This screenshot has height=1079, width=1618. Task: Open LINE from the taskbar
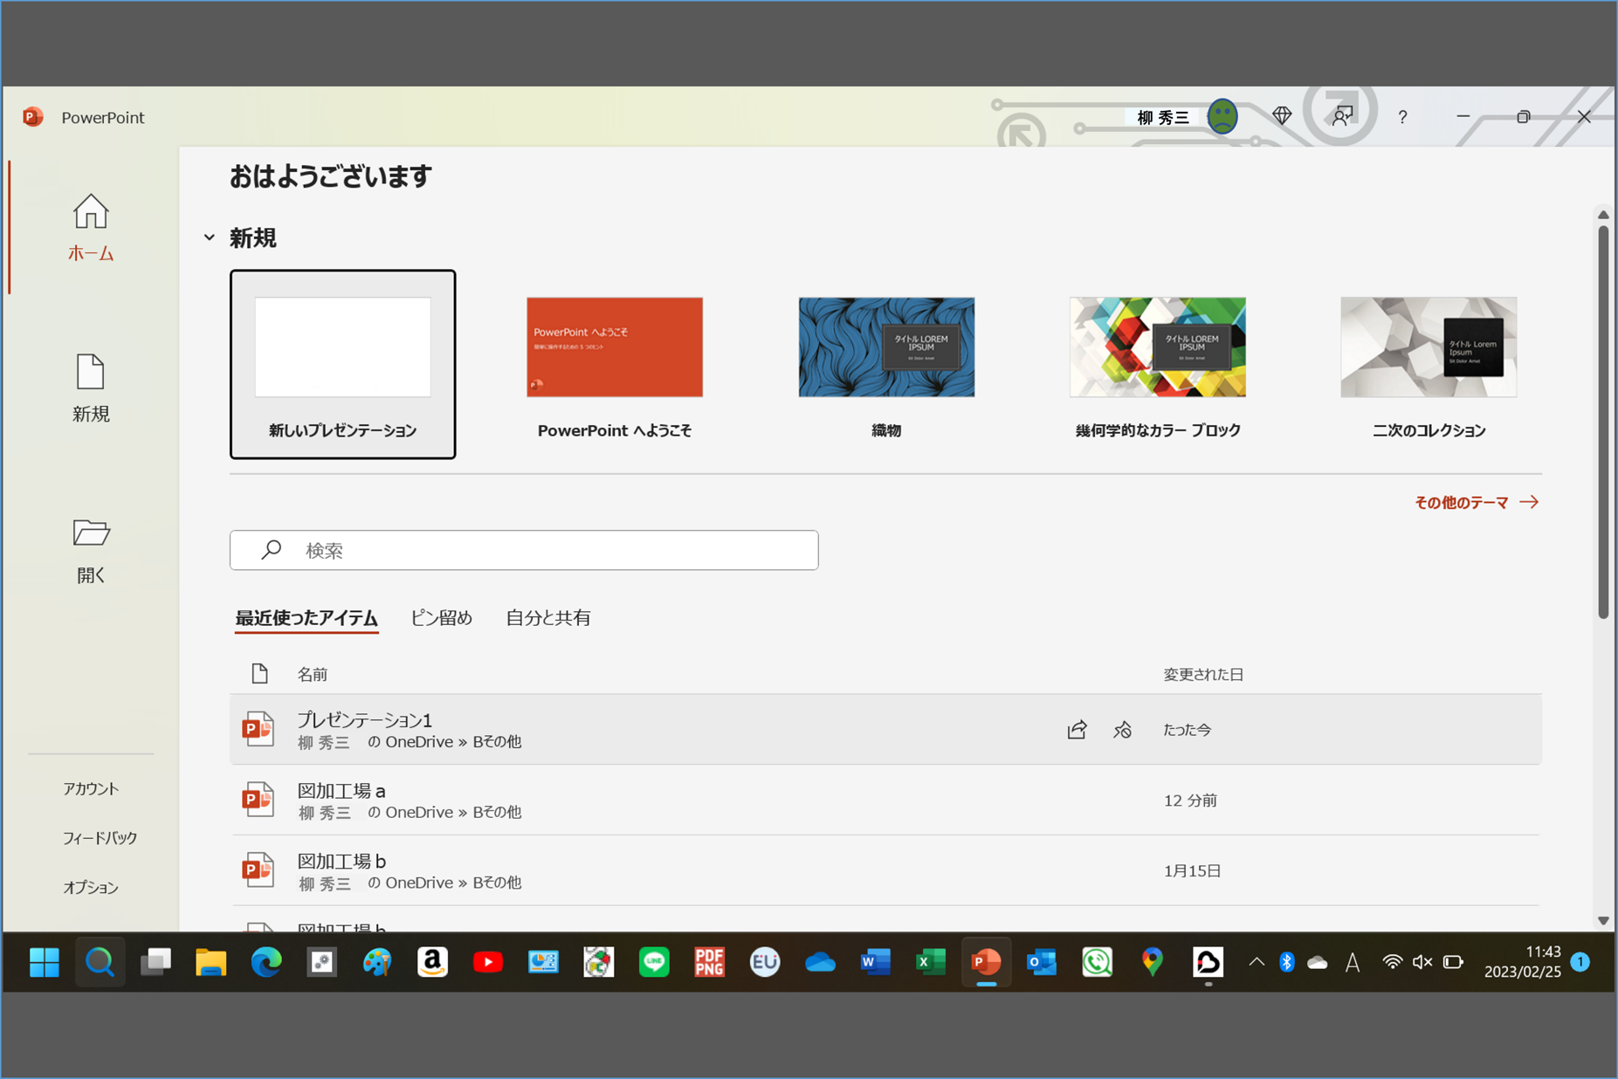point(654,962)
